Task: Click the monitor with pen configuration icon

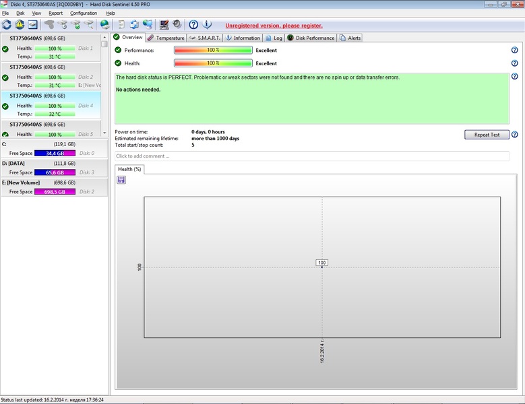Action: (x=164, y=24)
